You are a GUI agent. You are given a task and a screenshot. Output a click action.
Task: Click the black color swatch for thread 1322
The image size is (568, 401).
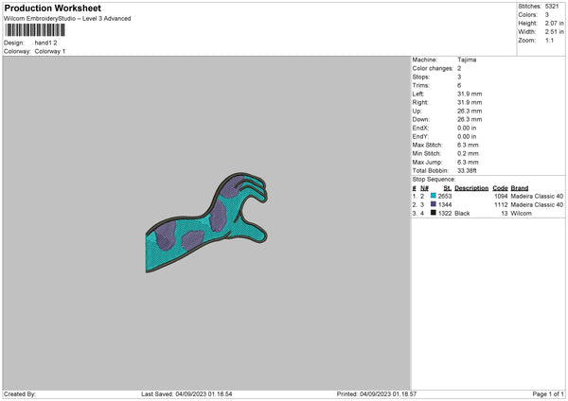click(433, 213)
